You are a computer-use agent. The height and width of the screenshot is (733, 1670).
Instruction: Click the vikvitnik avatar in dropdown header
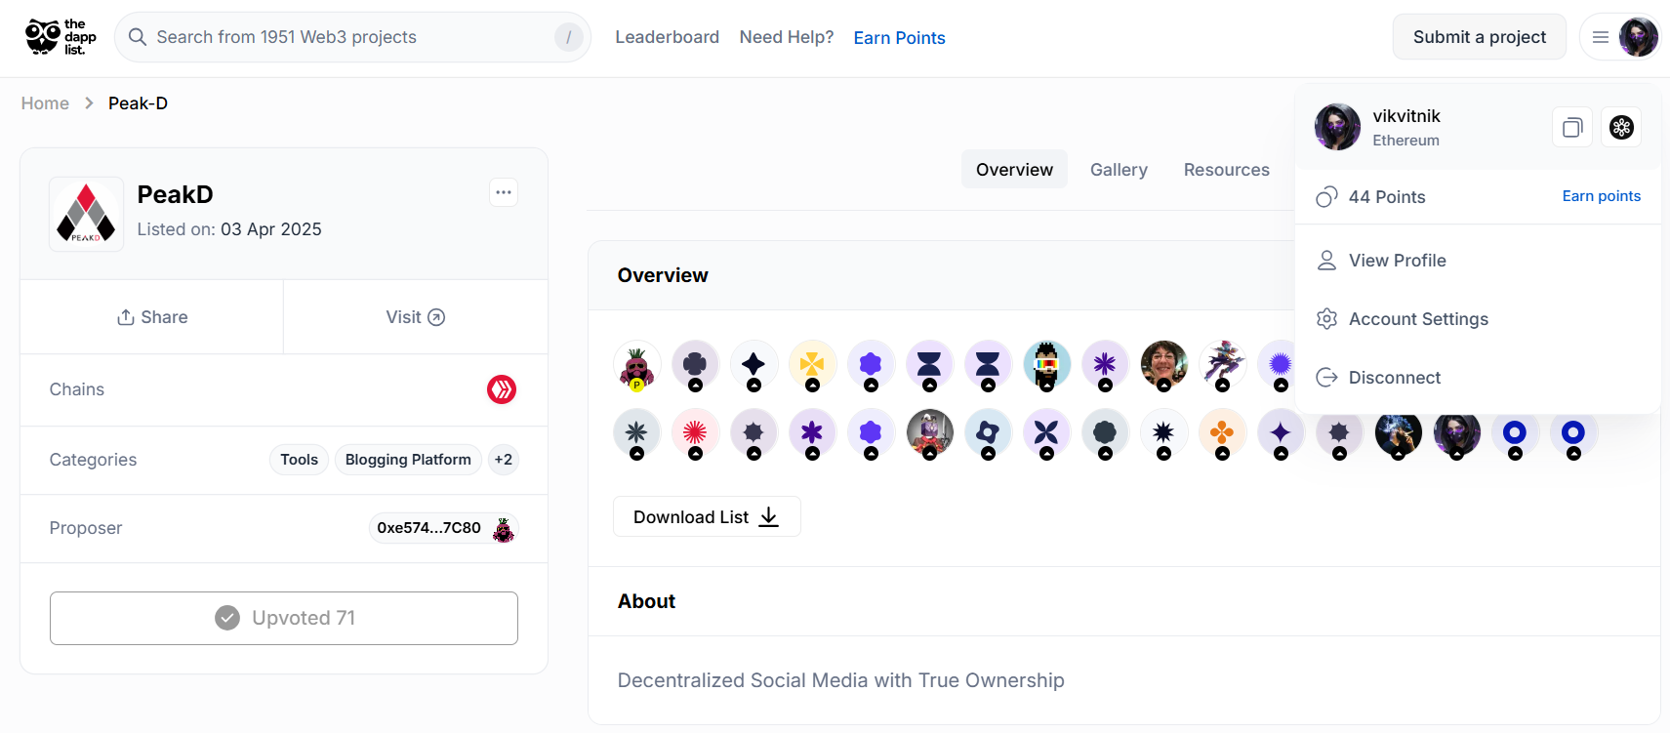coord(1337,127)
